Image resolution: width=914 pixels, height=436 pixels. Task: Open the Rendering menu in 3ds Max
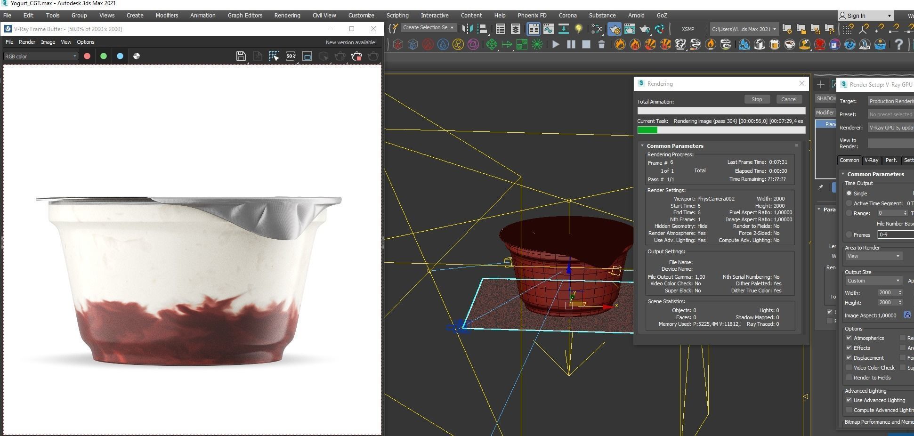[287, 15]
